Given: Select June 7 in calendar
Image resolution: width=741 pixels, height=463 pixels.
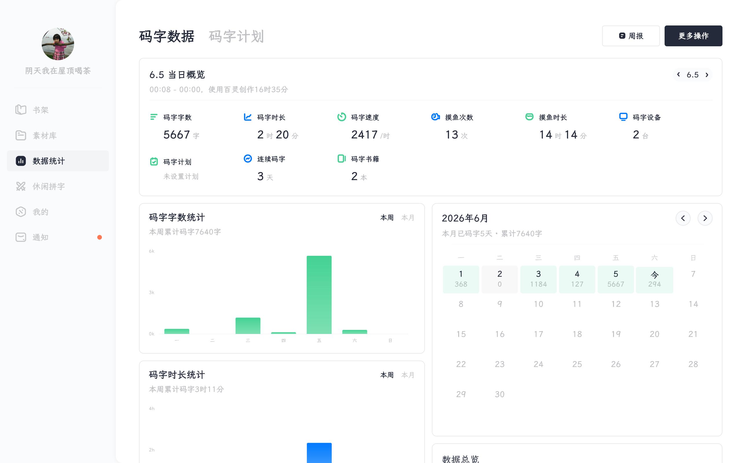Looking at the screenshot, I should click(x=693, y=274).
